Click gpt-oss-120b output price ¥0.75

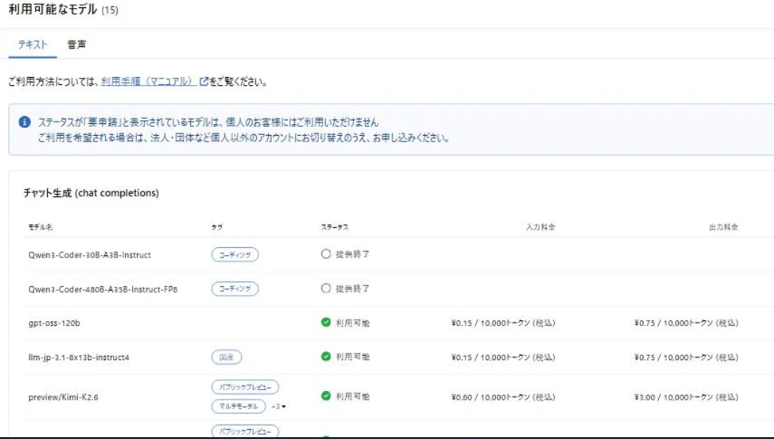(686, 323)
